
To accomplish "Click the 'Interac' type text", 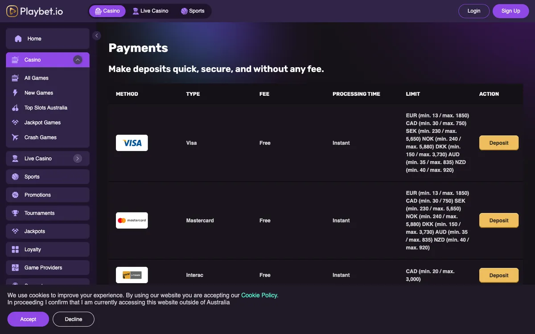I will [x=194, y=275].
